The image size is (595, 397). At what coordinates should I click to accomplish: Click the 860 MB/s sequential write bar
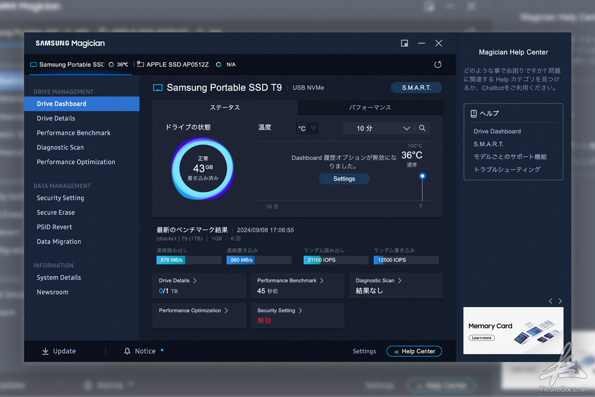pos(259,260)
